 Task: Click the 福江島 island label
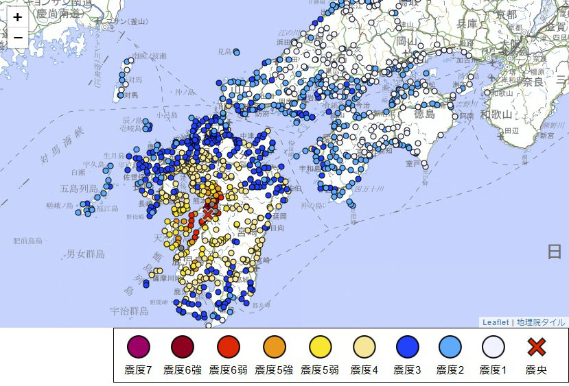(x=107, y=208)
